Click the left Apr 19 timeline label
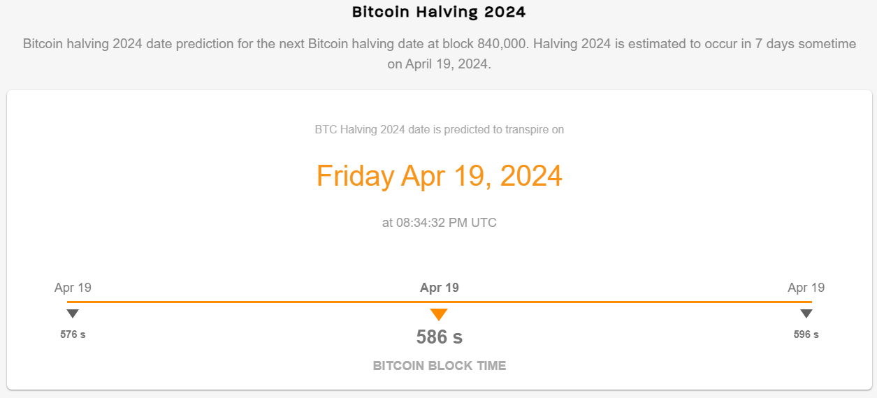Screen dimensions: 877x398 (73, 288)
